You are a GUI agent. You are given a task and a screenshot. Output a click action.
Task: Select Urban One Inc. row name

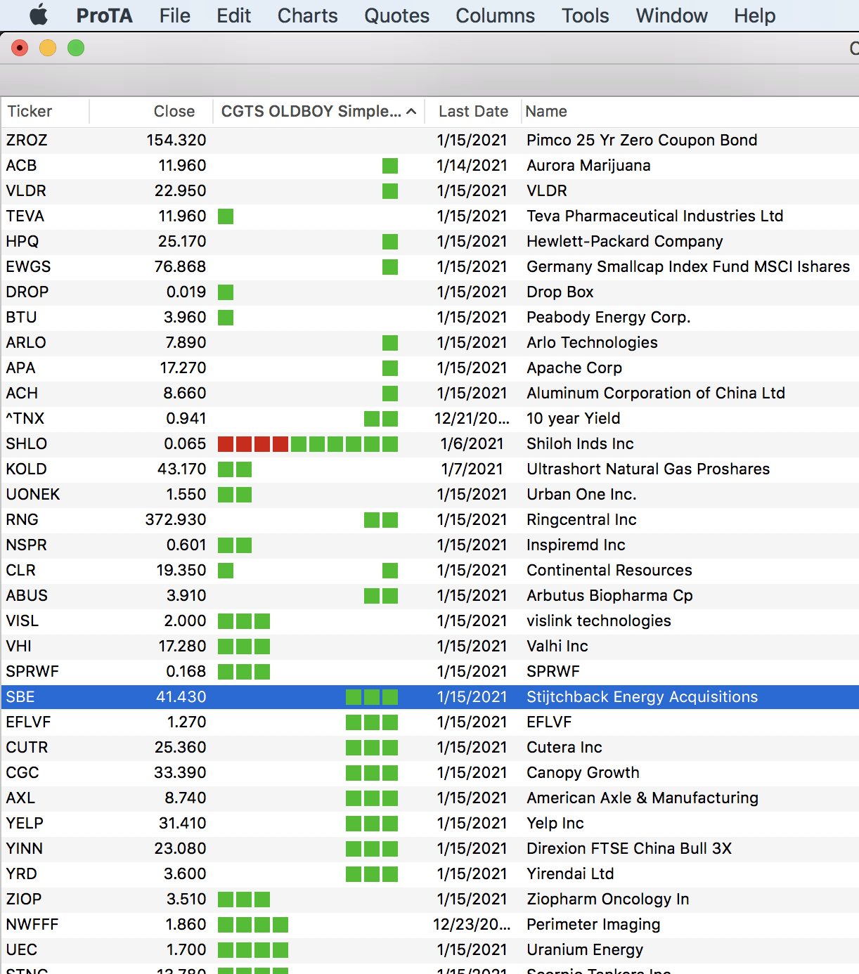click(x=581, y=494)
